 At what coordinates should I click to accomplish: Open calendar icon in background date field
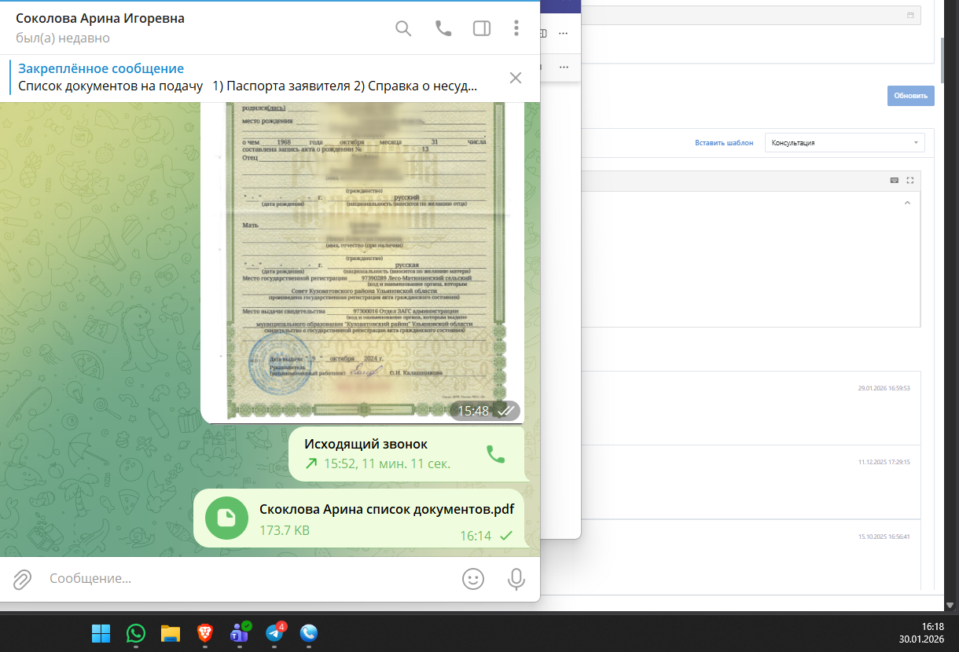pos(910,15)
